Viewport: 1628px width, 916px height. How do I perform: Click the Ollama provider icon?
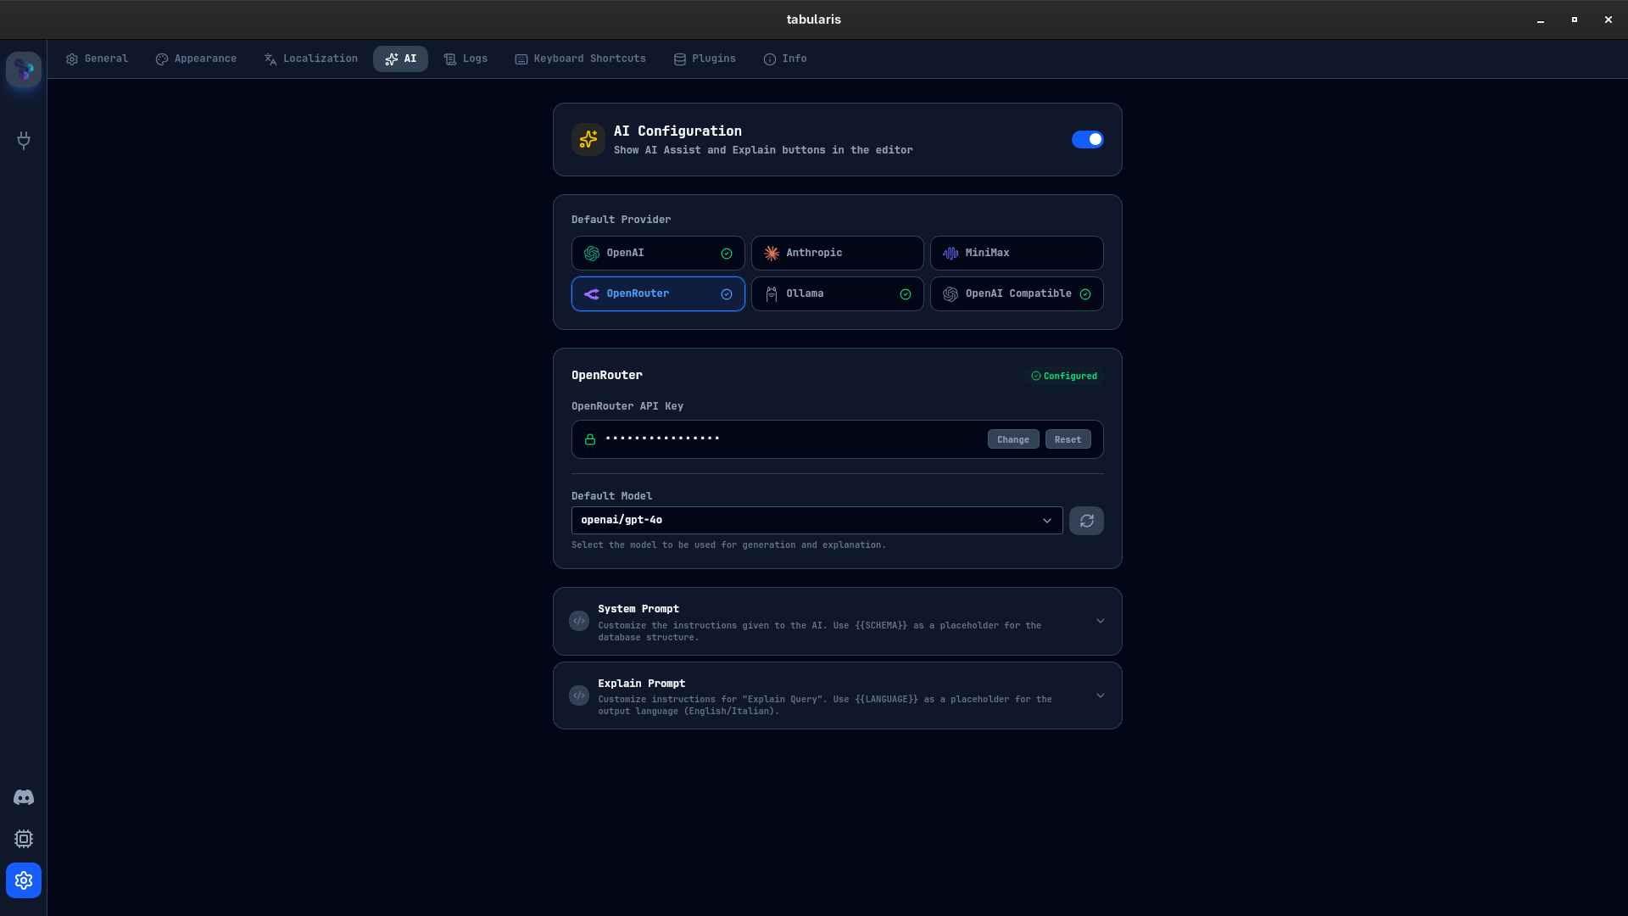tap(772, 293)
